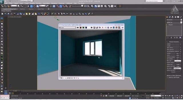Click the filter color swatch

pos(178,61)
